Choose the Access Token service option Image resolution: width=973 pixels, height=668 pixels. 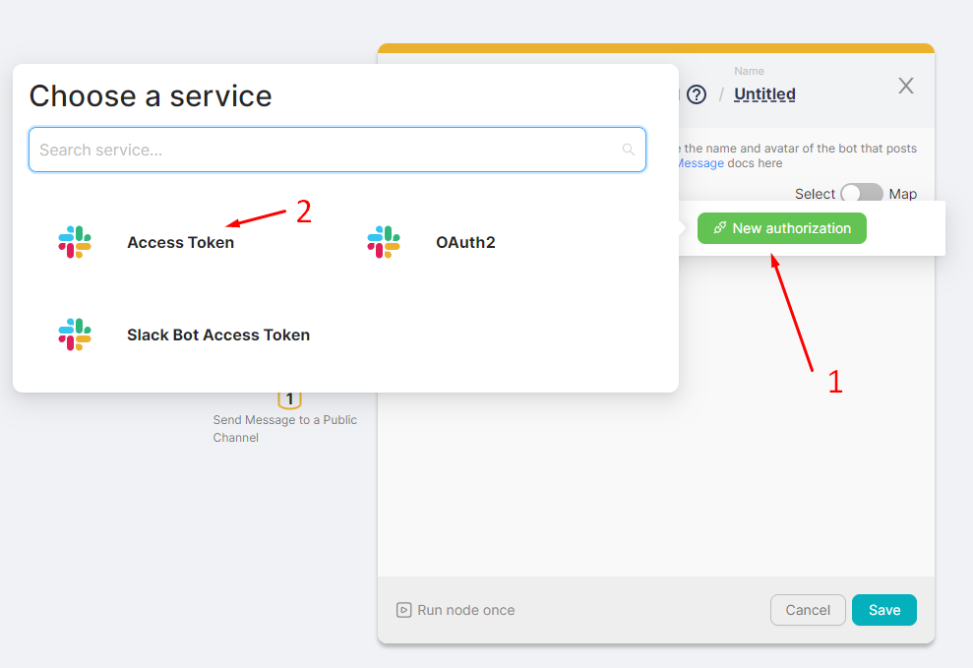point(180,241)
